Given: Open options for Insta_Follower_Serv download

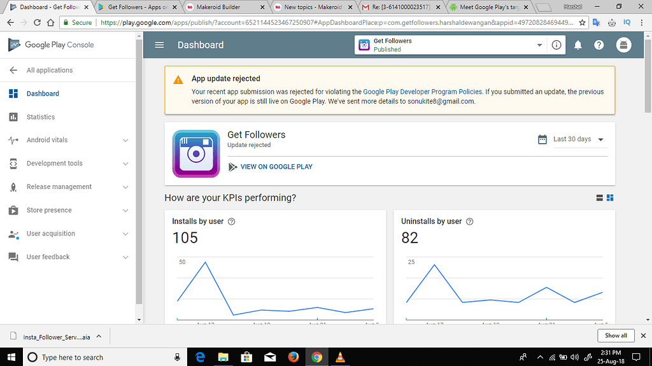Looking at the screenshot, I should click(99, 337).
